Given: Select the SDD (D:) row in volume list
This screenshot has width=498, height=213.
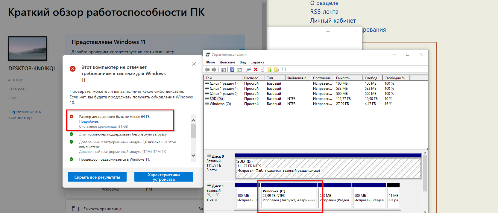Looking at the screenshot, I should [x=216, y=99].
